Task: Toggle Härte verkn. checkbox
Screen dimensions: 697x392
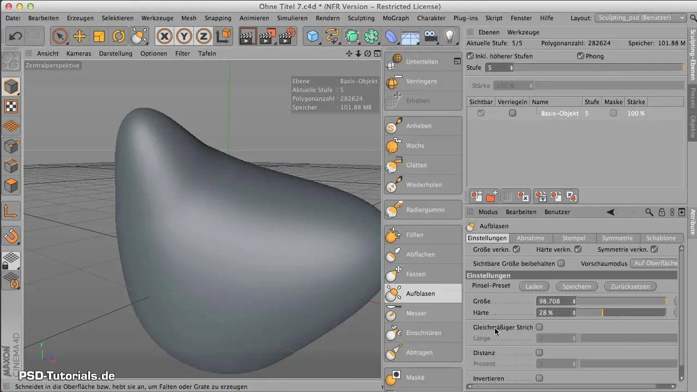Action: click(578, 249)
